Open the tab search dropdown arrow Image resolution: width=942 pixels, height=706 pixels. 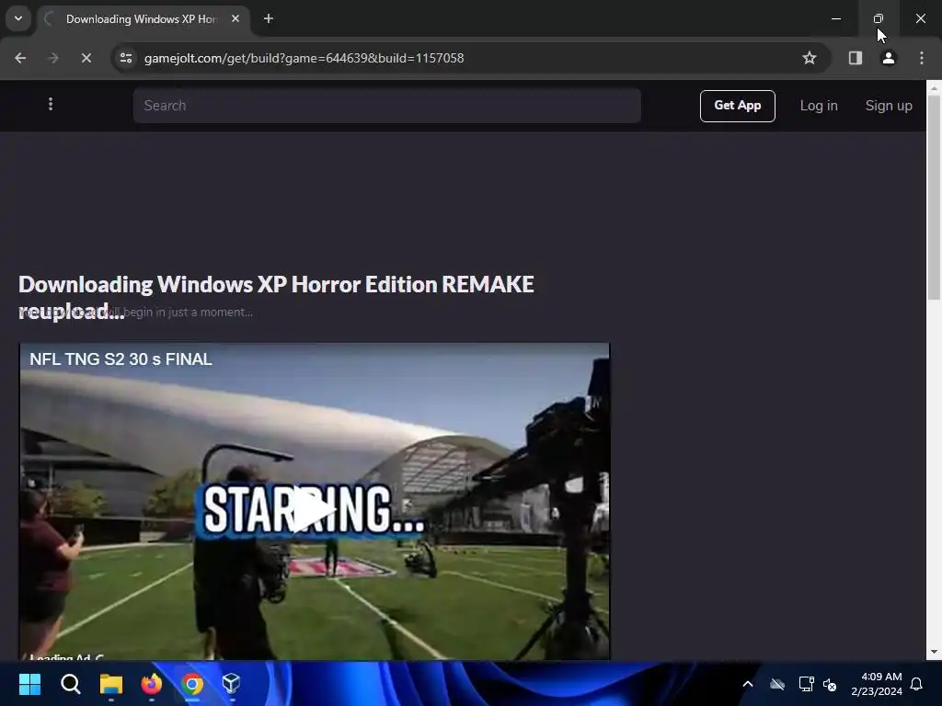[x=18, y=18]
